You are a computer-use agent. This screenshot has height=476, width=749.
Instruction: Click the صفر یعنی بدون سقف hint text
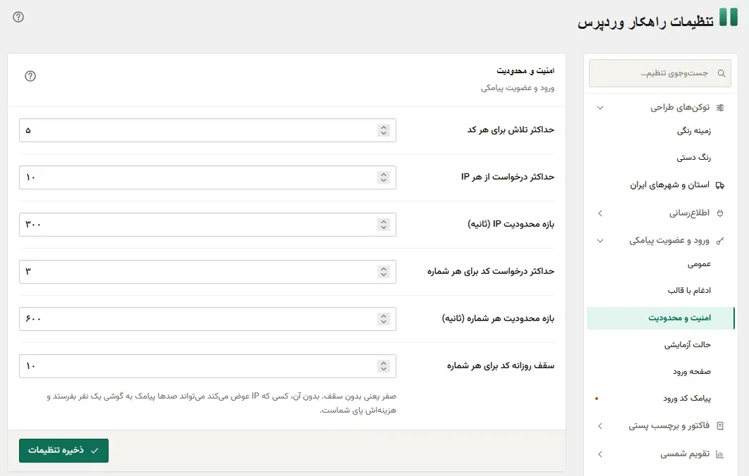[x=221, y=403]
